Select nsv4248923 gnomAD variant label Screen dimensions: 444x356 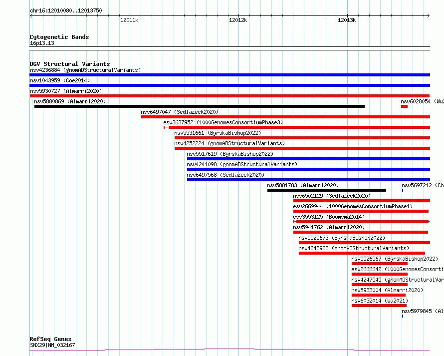coord(354,248)
